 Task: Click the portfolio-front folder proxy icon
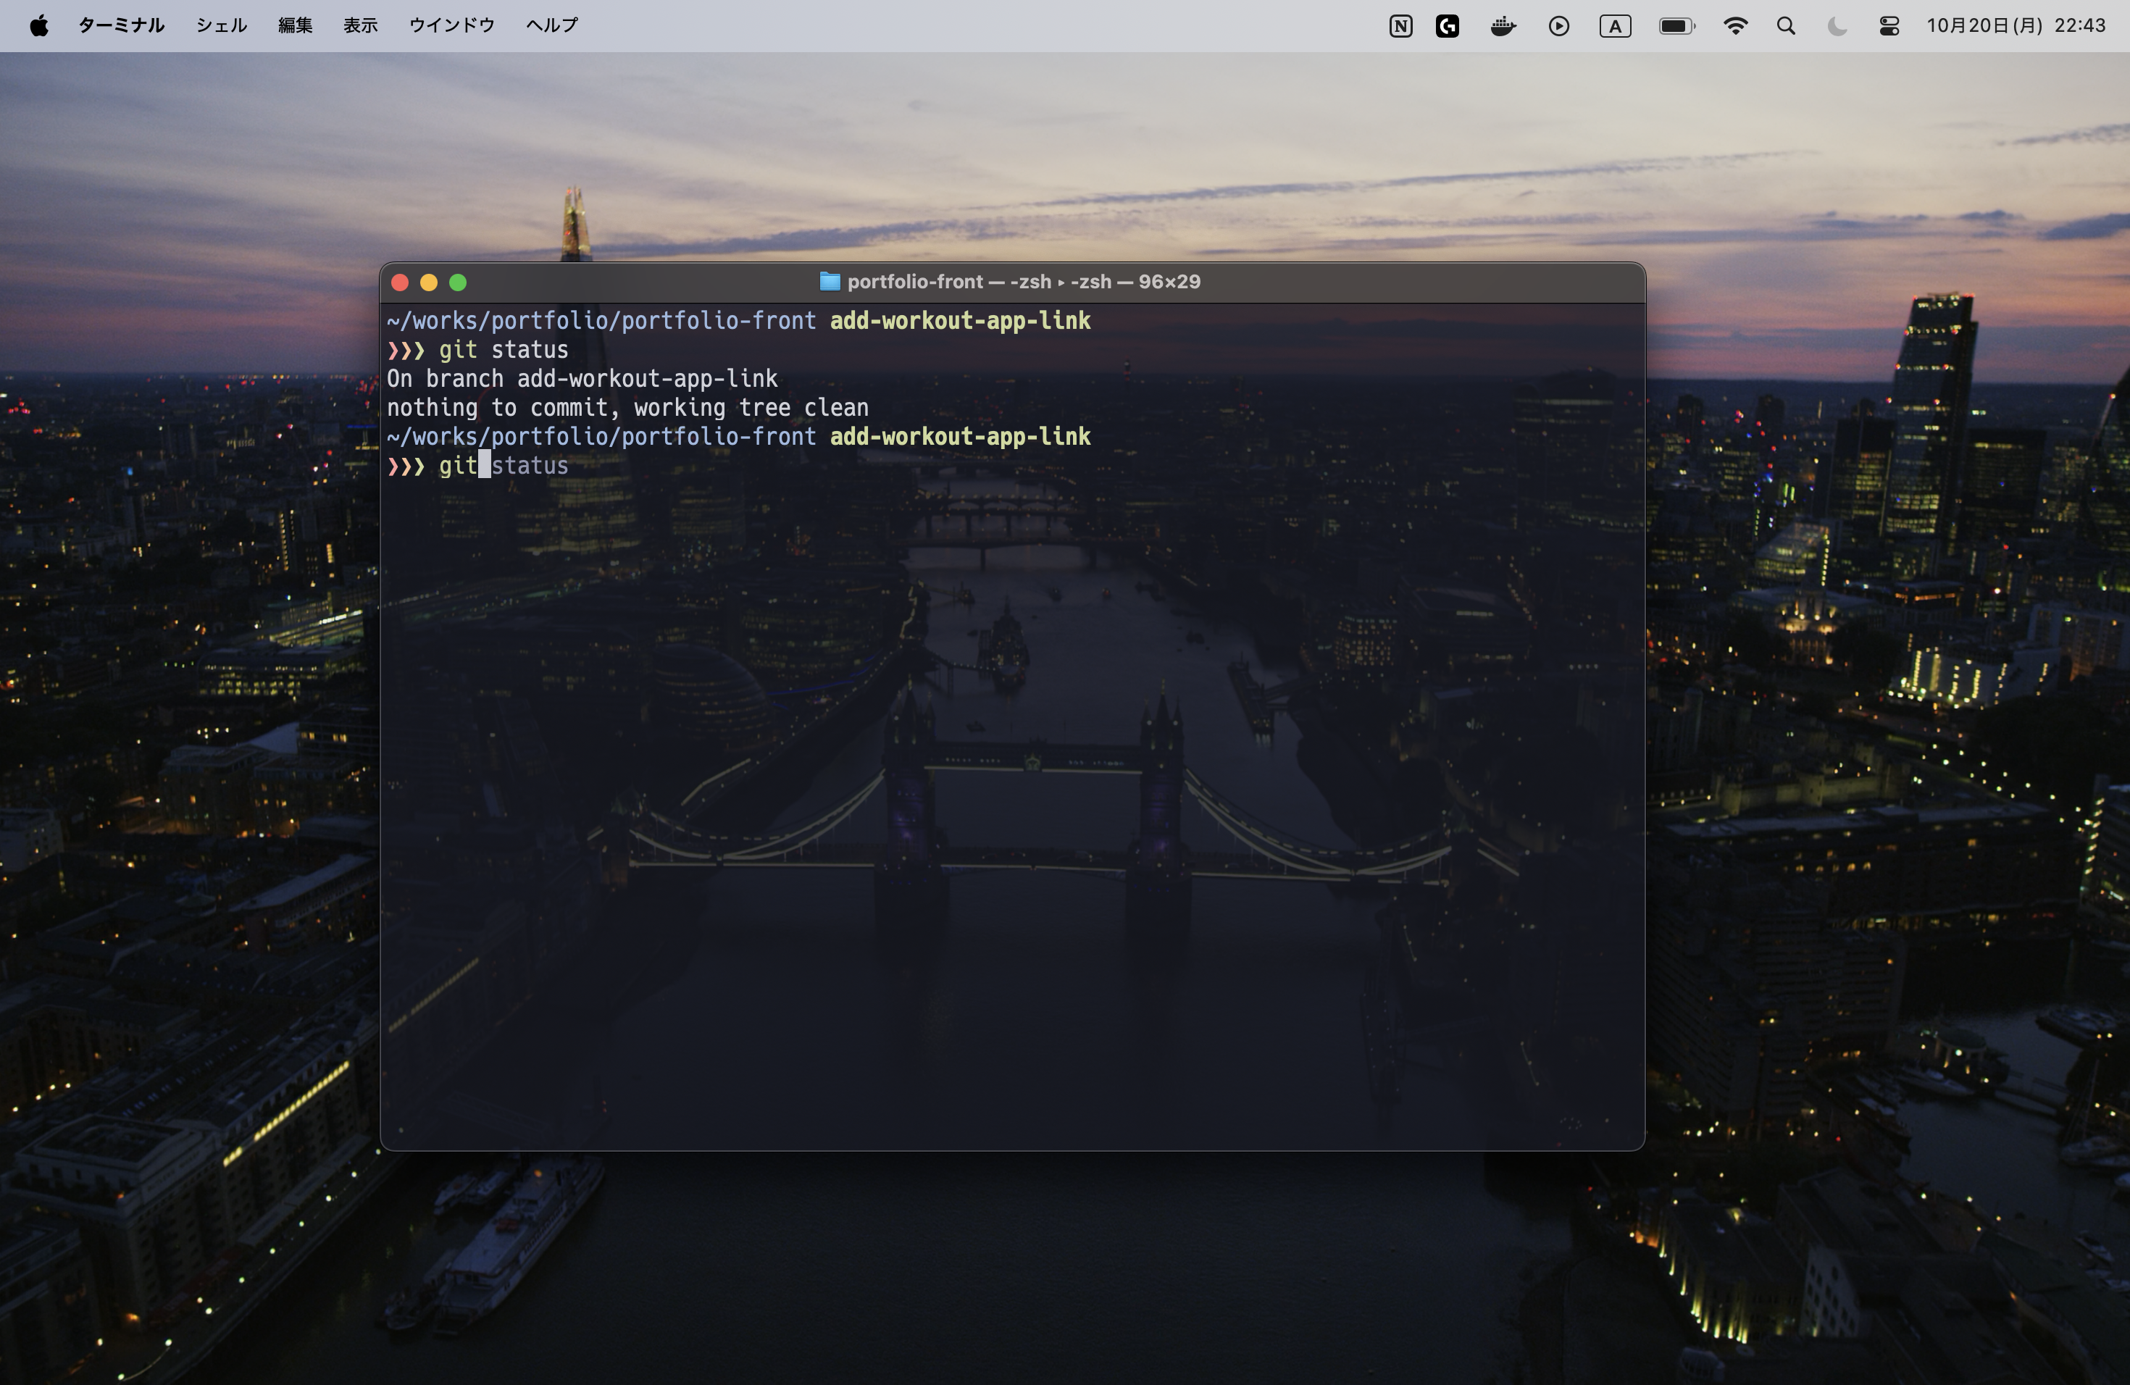coord(830,282)
